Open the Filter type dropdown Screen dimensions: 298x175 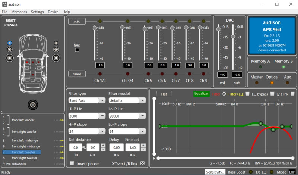tap(102, 100)
